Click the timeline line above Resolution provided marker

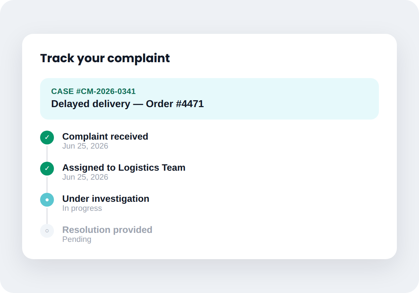(x=47, y=215)
